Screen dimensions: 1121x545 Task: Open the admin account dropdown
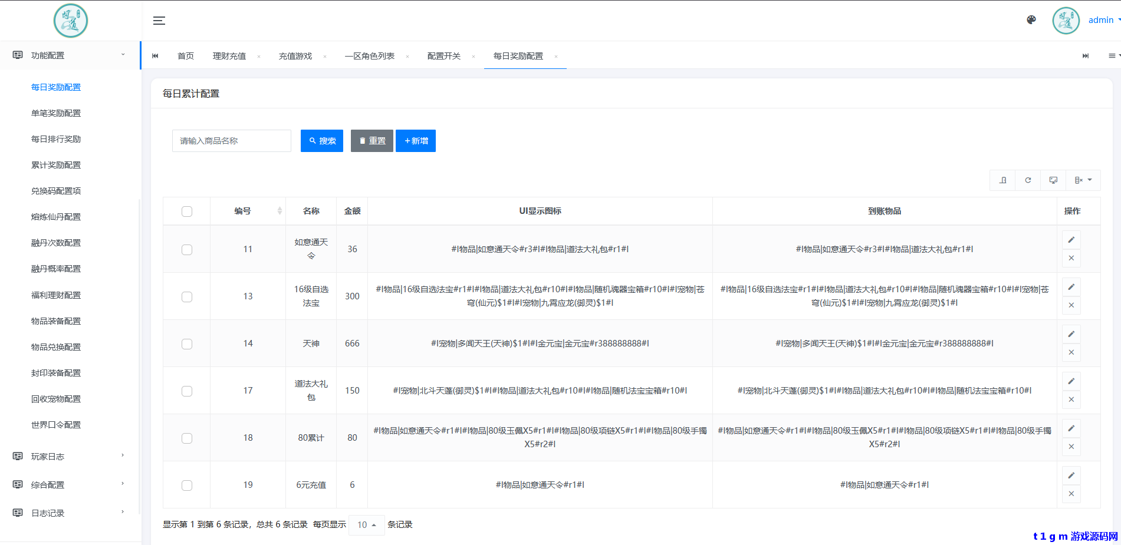point(1102,19)
